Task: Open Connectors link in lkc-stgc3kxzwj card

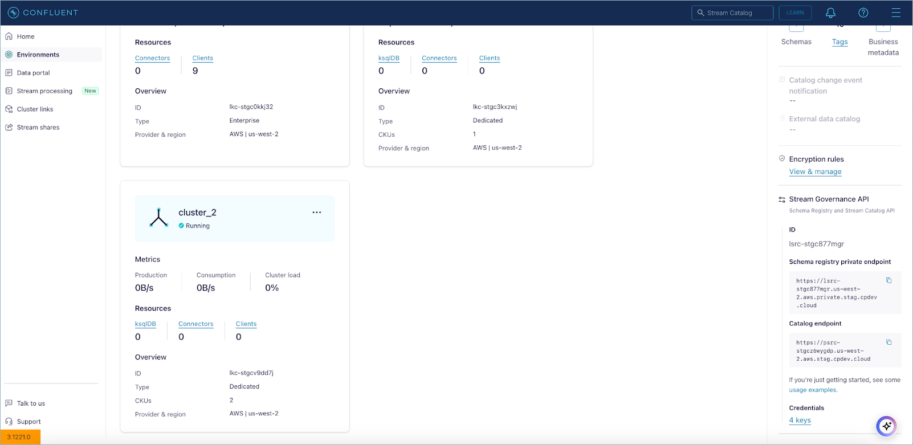Action: [x=439, y=58]
